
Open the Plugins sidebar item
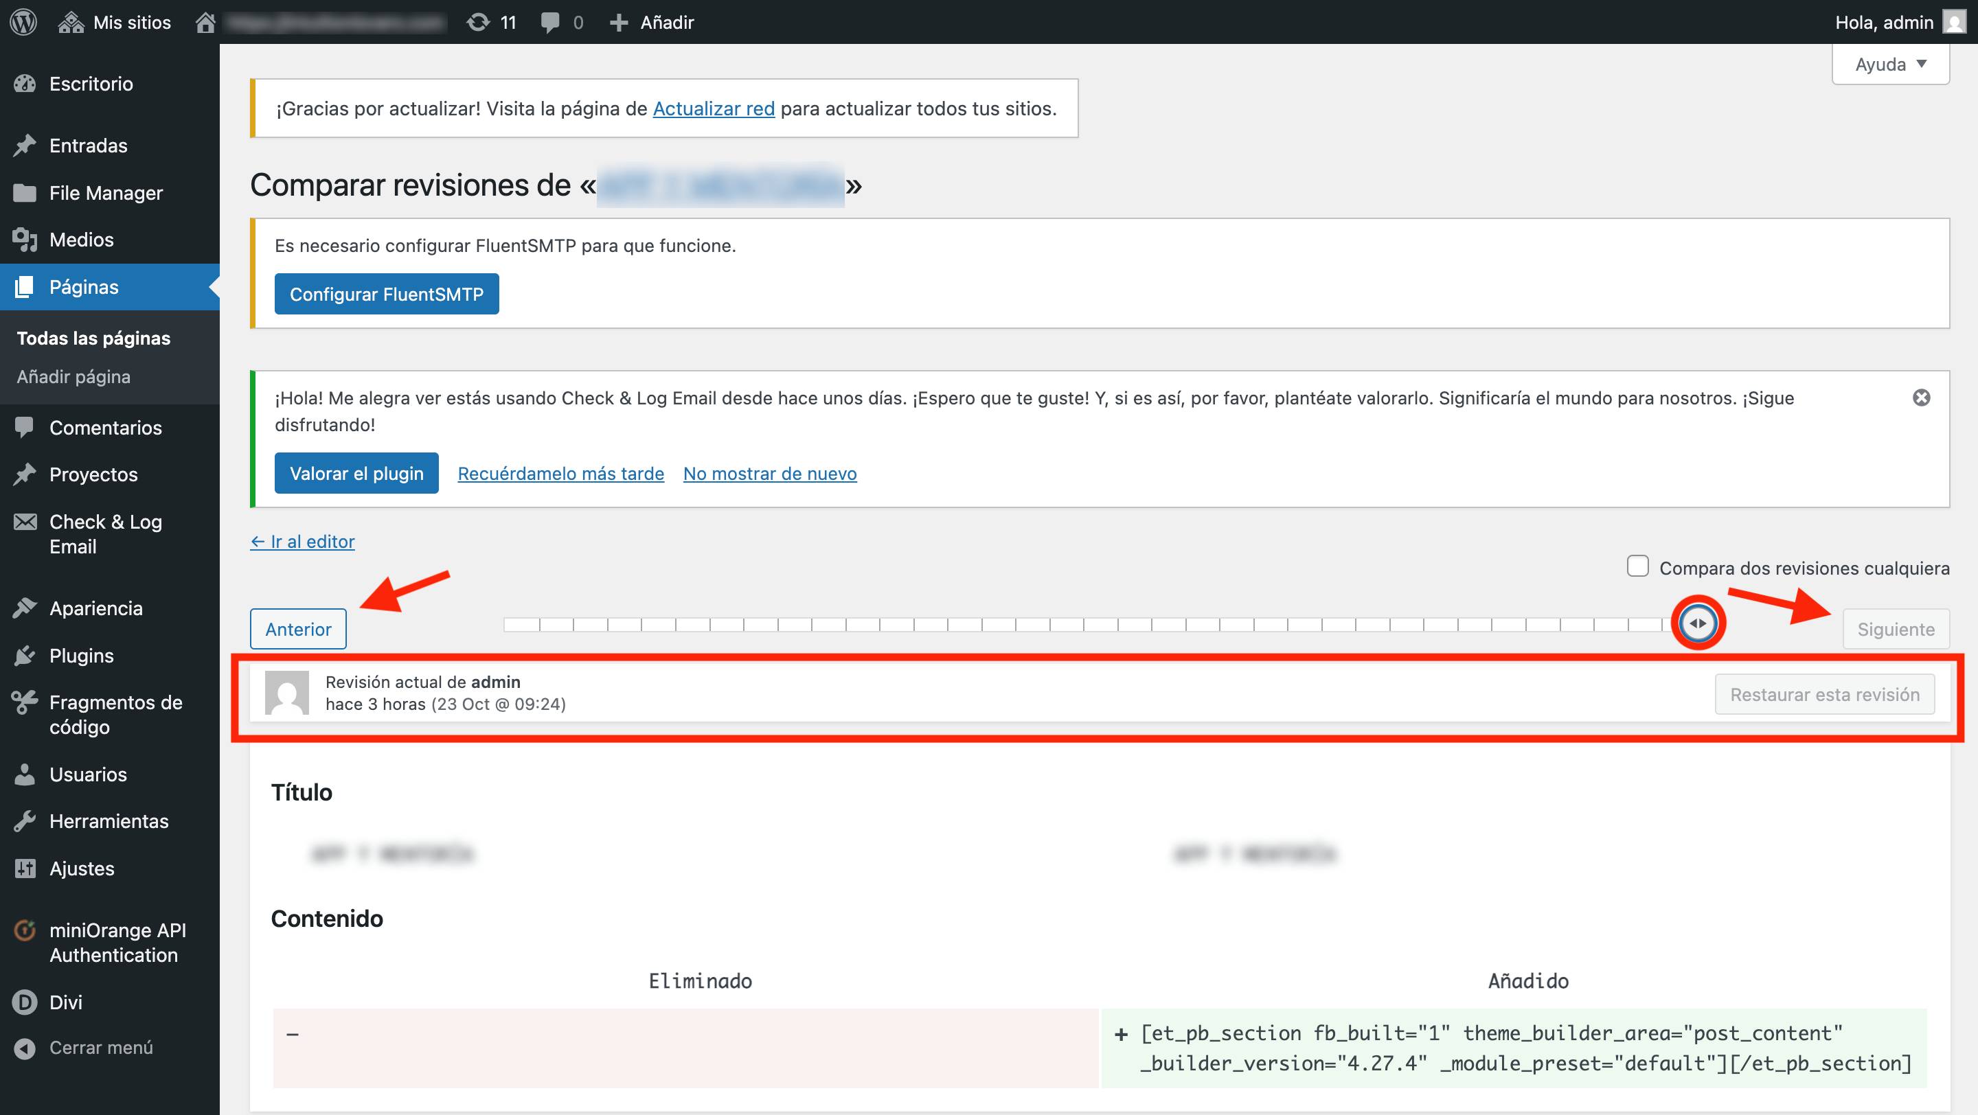(82, 656)
